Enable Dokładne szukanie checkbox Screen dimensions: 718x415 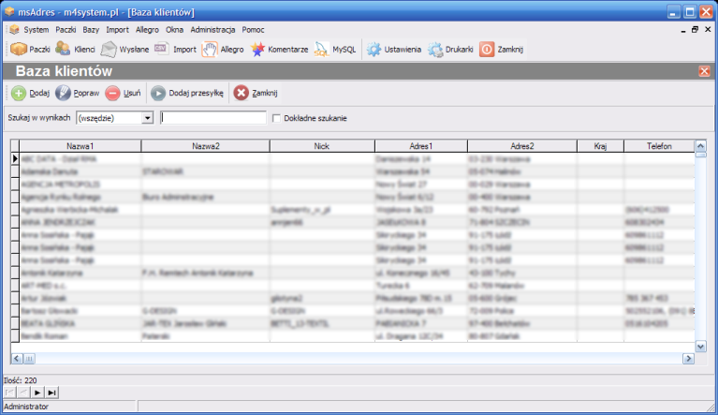tap(276, 118)
